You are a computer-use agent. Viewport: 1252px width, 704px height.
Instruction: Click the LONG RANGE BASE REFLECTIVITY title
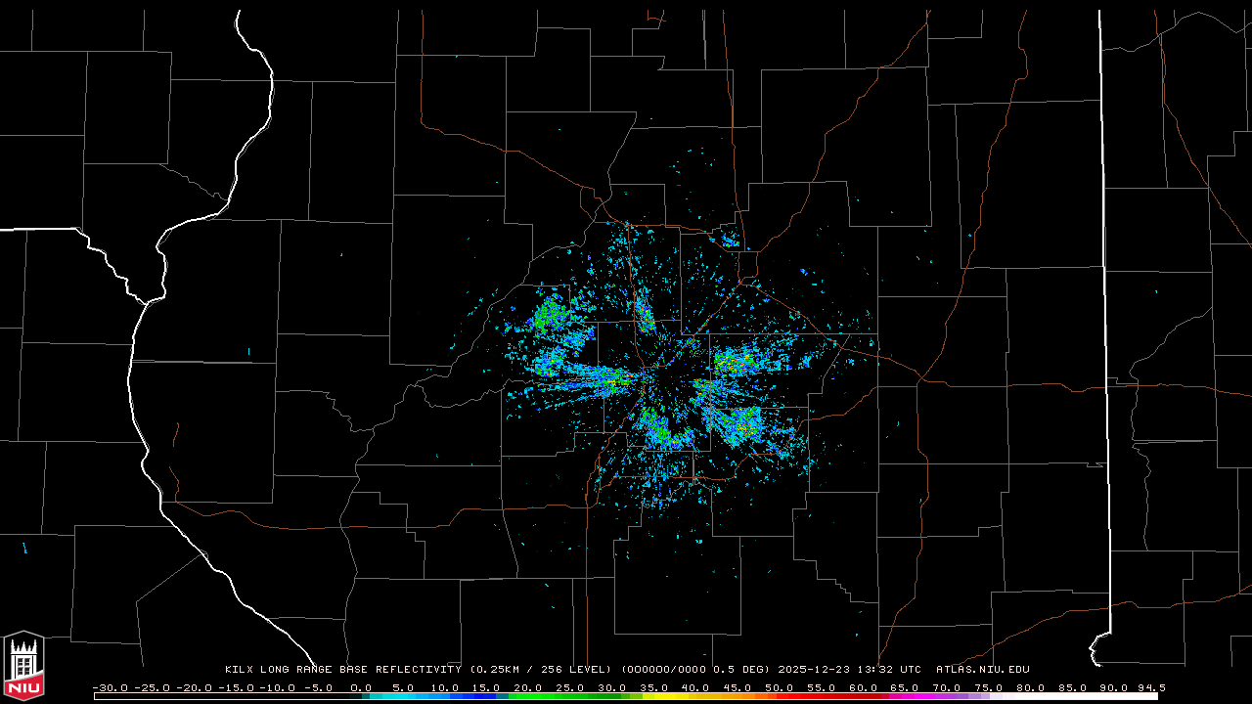click(360, 670)
